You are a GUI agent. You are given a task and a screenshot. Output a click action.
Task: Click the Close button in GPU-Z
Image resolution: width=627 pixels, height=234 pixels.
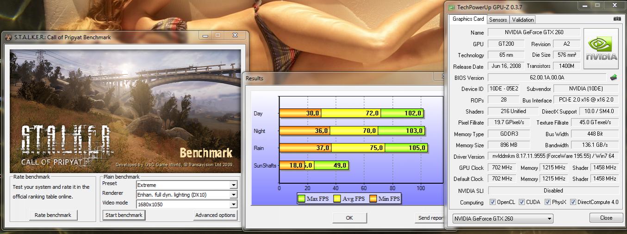pyautogui.click(x=606, y=218)
